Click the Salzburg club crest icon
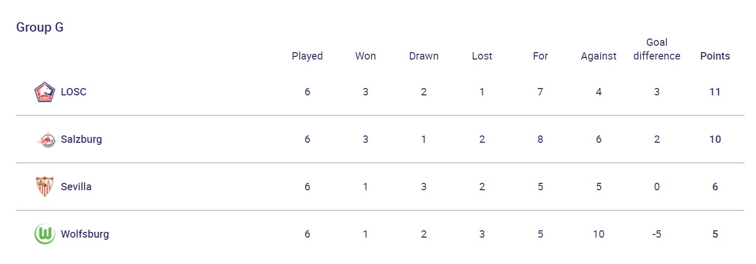 click(45, 140)
